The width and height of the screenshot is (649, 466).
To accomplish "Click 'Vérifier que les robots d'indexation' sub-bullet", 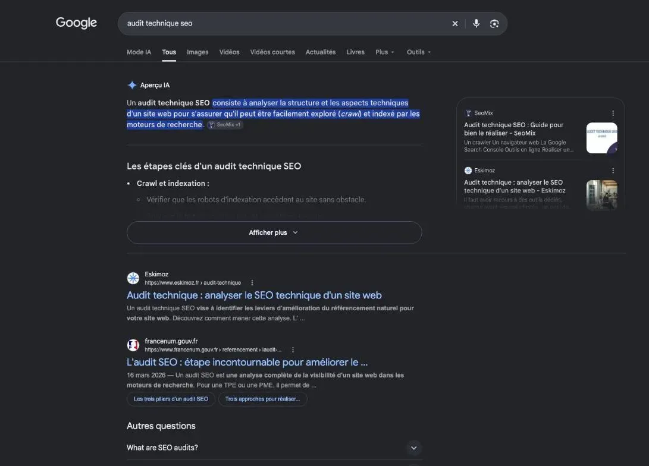I will (x=256, y=200).
